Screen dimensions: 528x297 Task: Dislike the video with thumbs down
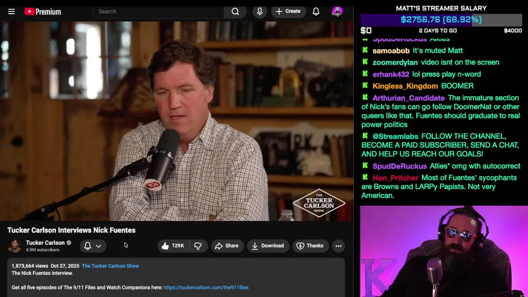(x=198, y=246)
